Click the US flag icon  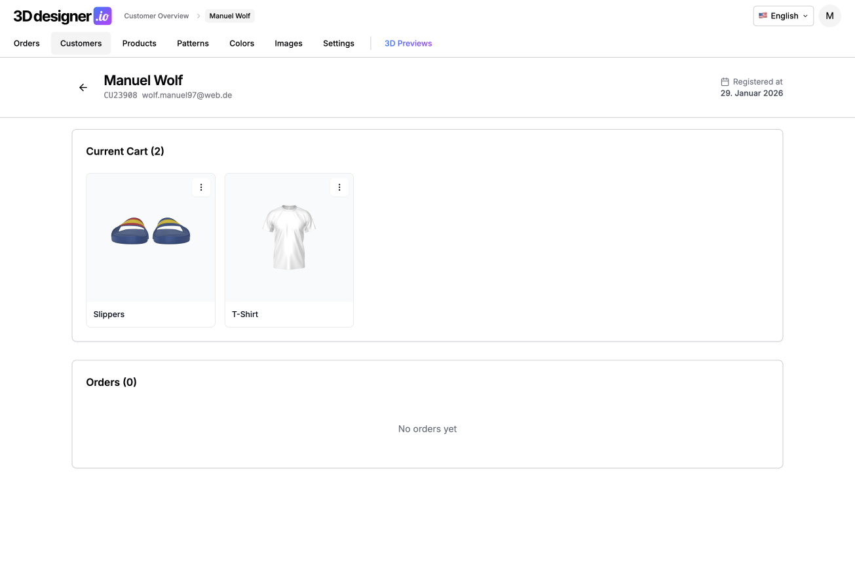tap(763, 16)
